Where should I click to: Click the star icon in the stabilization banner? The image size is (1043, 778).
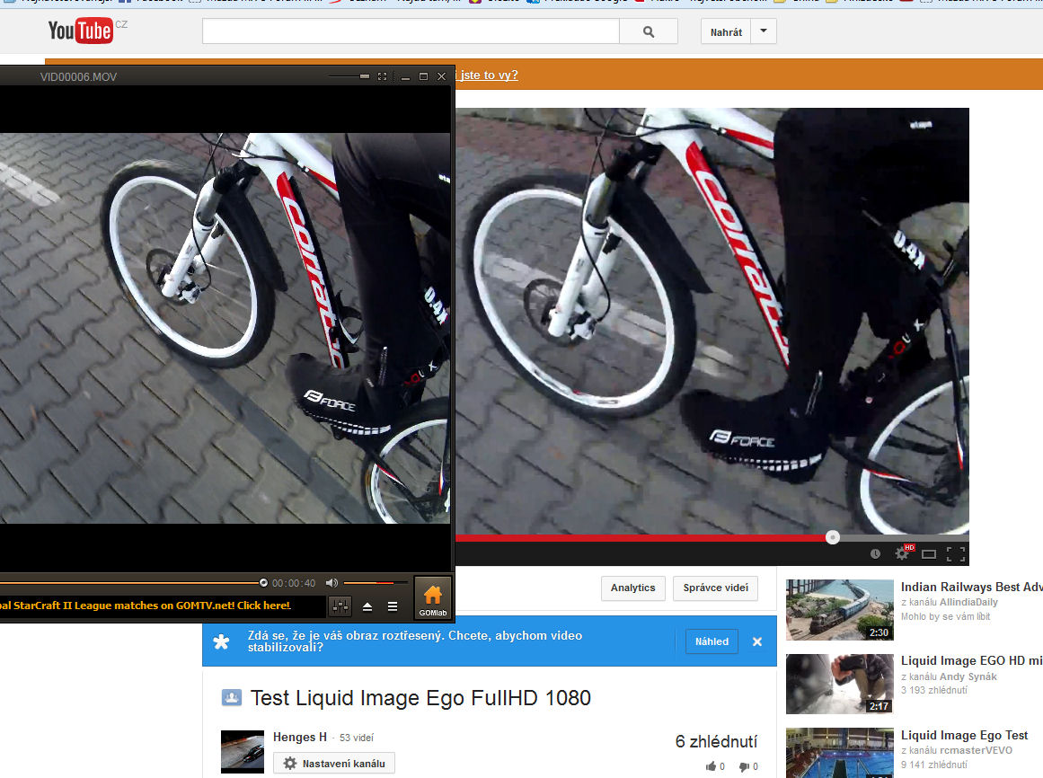pyautogui.click(x=222, y=641)
